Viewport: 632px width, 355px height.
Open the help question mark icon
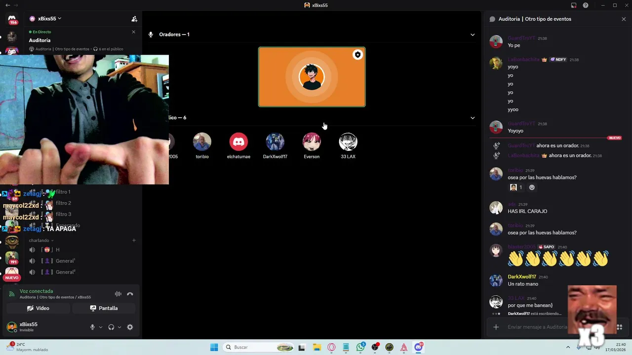[x=586, y=5]
